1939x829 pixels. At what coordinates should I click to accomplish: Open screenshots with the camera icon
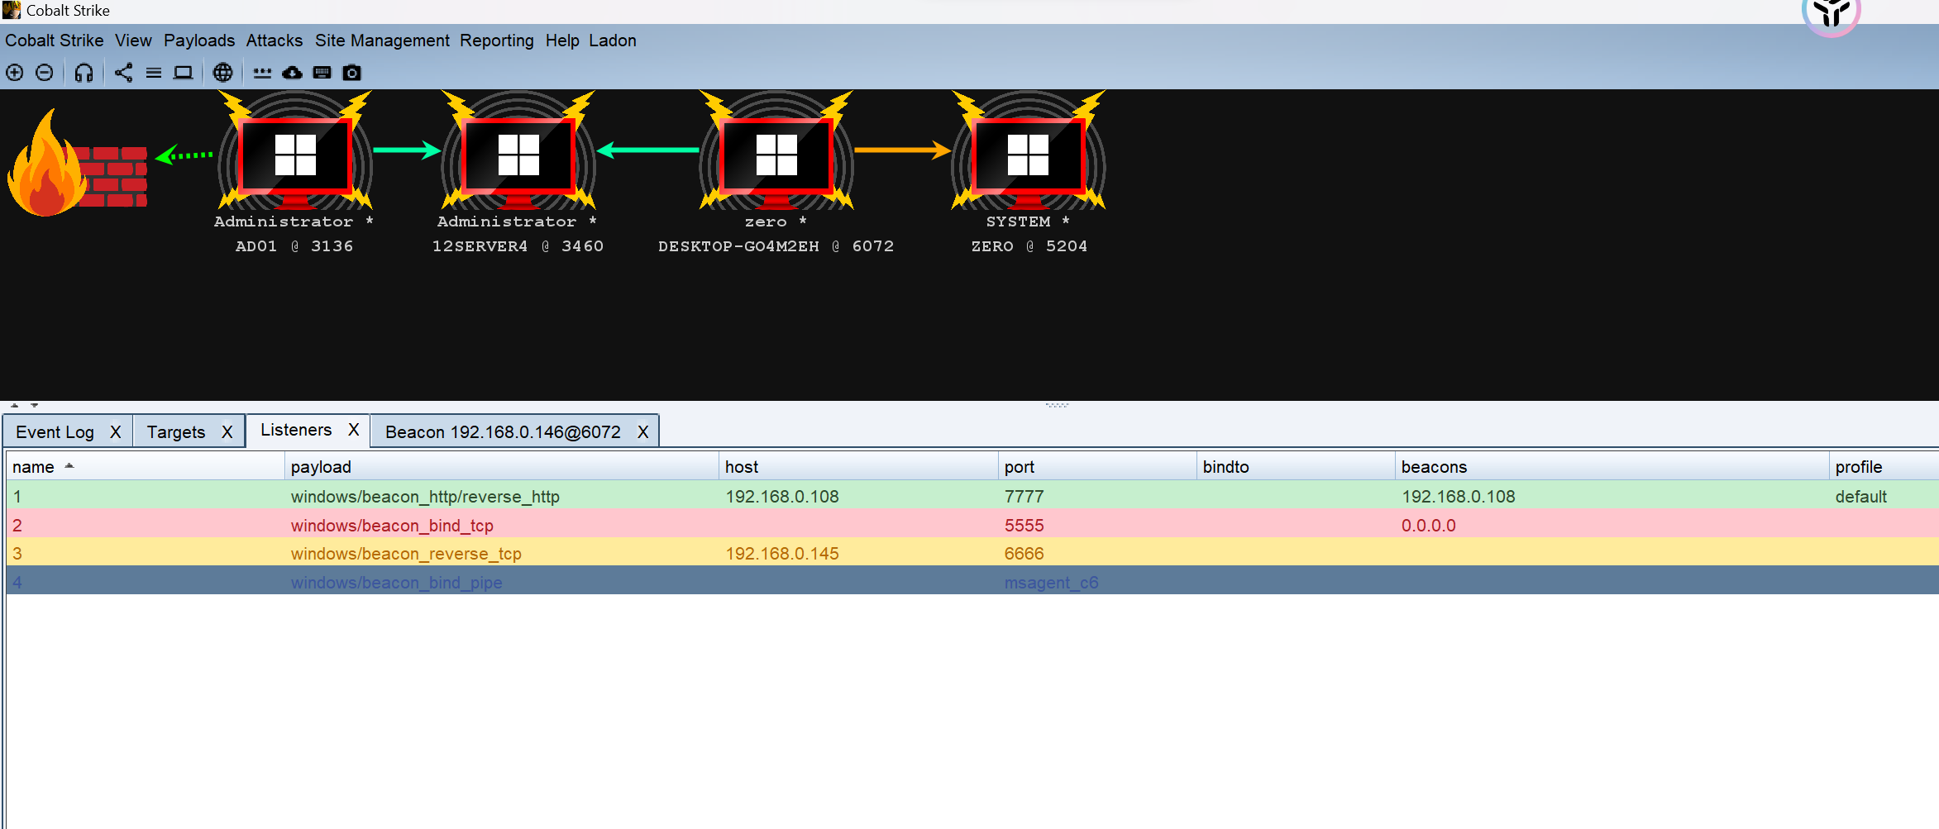[351, 73]
